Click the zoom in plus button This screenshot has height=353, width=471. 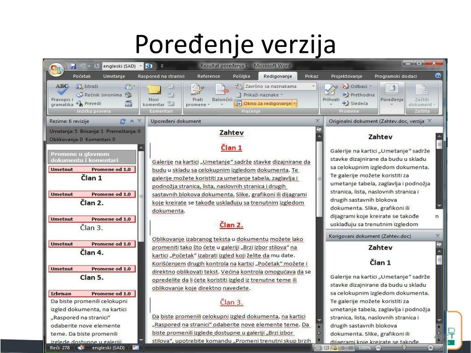[x=431, y=347]
